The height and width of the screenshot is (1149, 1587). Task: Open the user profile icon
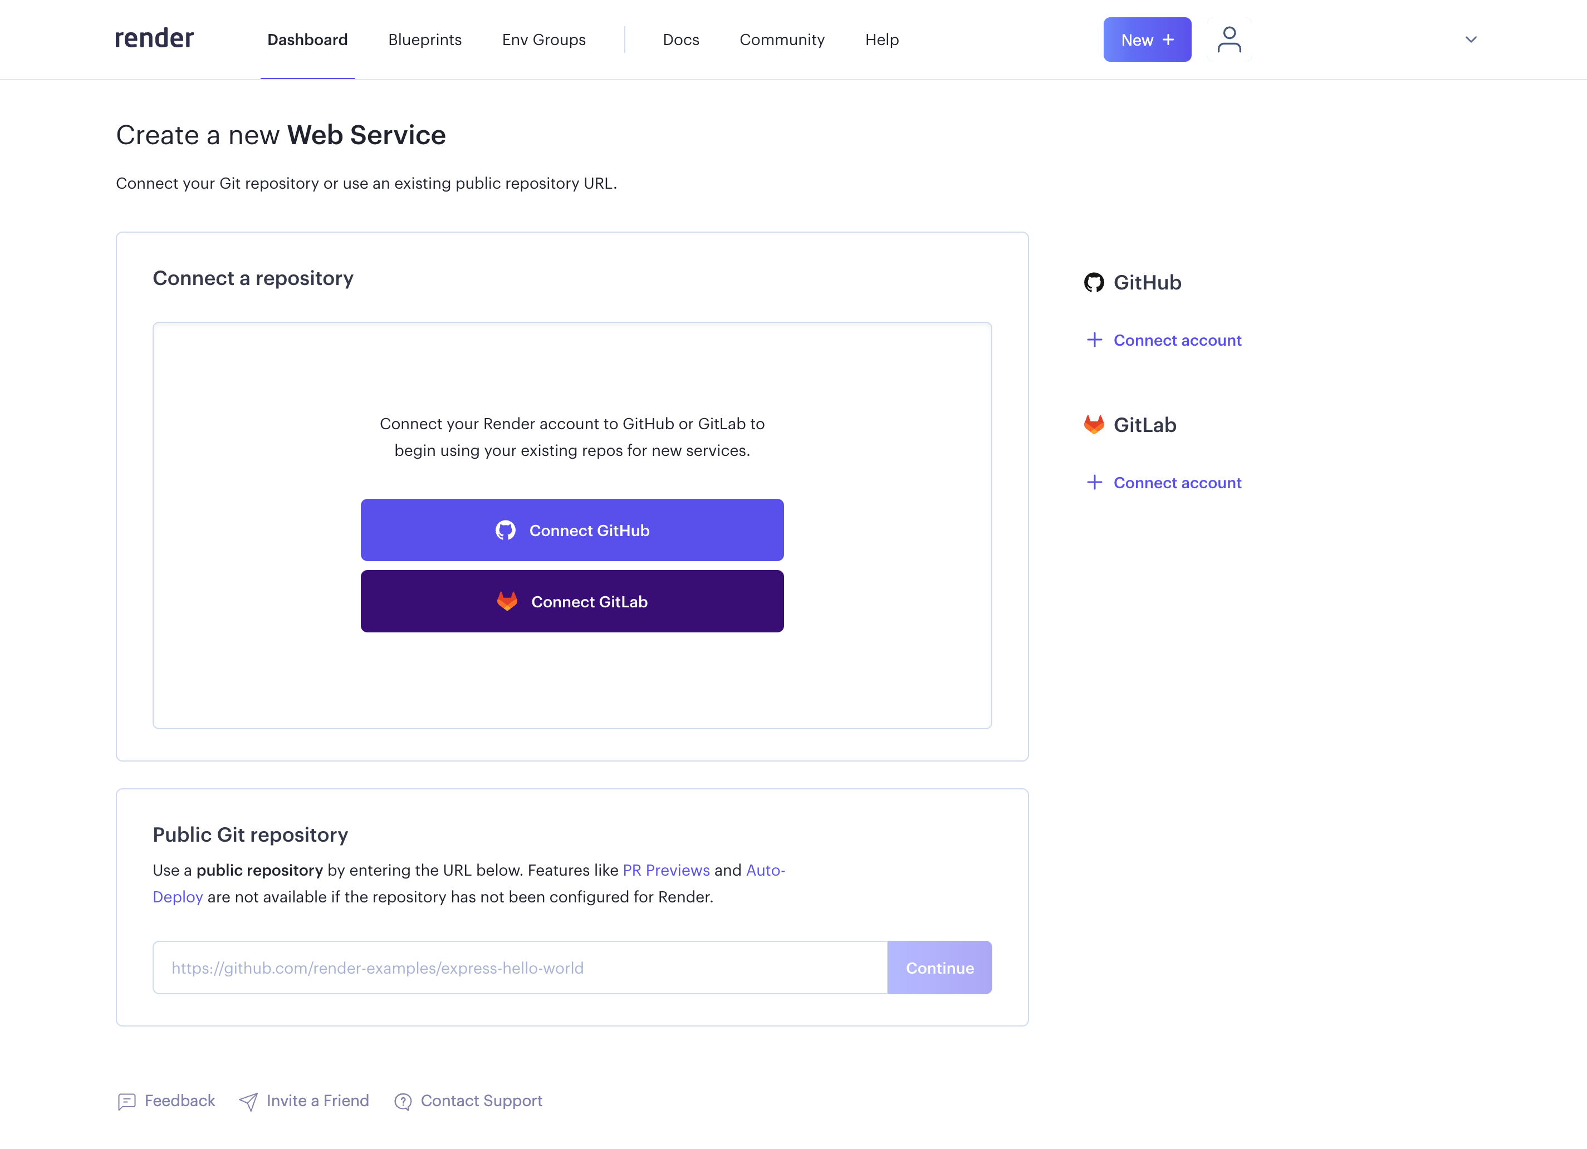(1229, 39)
